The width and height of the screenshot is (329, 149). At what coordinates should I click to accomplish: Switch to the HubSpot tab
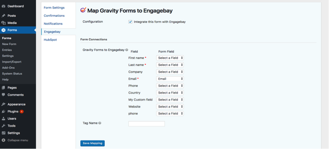pos(50,40)
